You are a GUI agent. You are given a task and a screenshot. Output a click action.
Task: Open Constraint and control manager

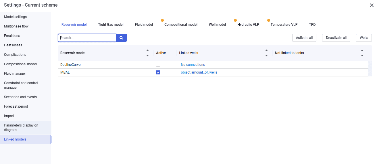pyautogui.click(x=26, y=85)
